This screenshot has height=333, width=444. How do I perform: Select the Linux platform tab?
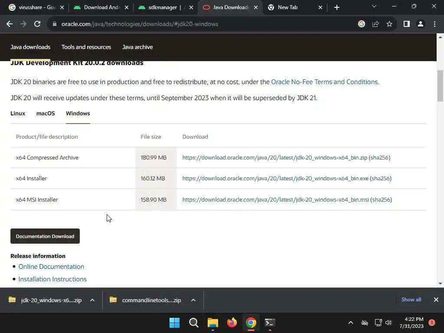(18, 113)
